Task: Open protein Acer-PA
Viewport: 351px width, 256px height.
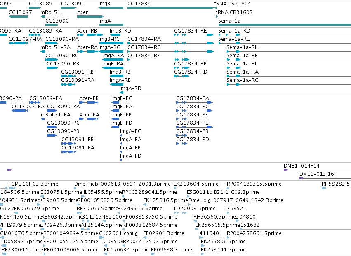Action: click(x=90, y=115)
